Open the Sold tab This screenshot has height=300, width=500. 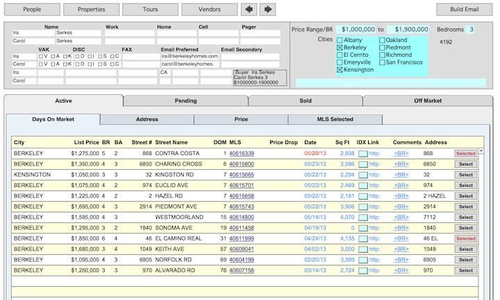[x=306, y=100]
